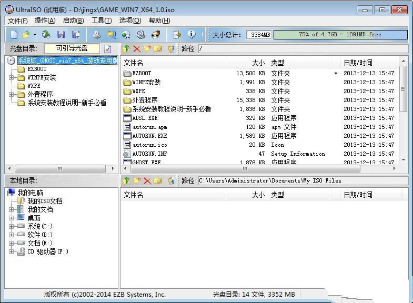Click 文件名 column header in disc pane
This screenshot has width=413, height=303.
pyautogui.click(x=174, y=63)
